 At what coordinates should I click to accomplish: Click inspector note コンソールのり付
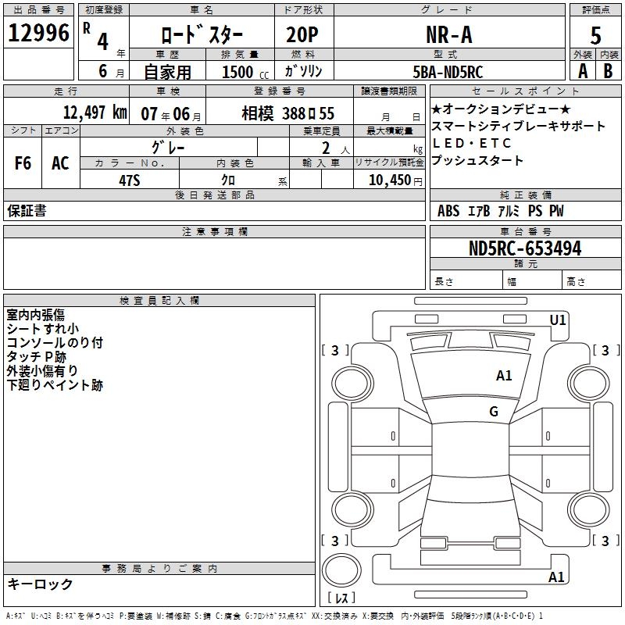pos(55,343)
